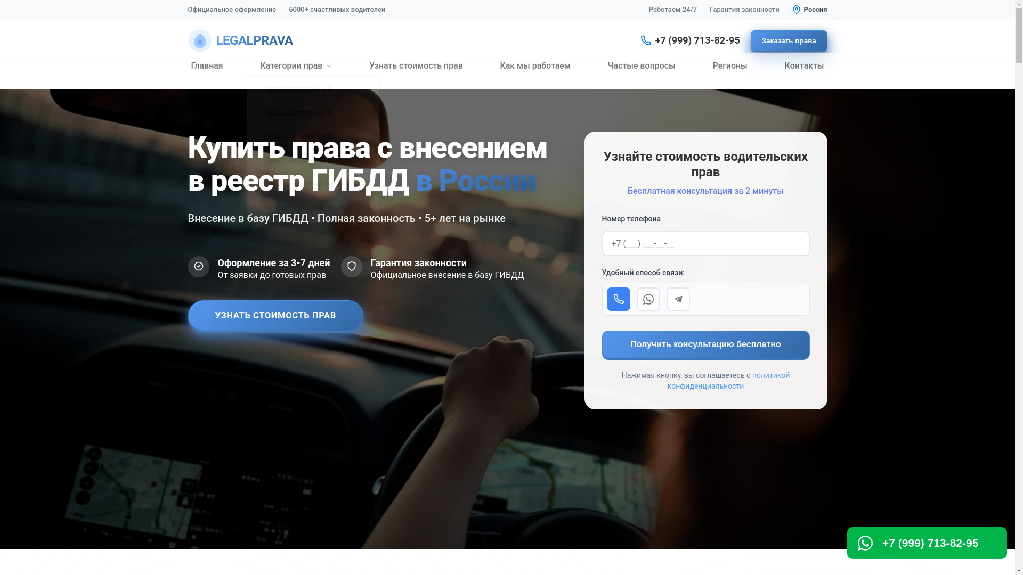This screenshot has height=575, width=1023.
Task: Click the LEGALPRAVA droplet logo icon
Action: point(200,40)
